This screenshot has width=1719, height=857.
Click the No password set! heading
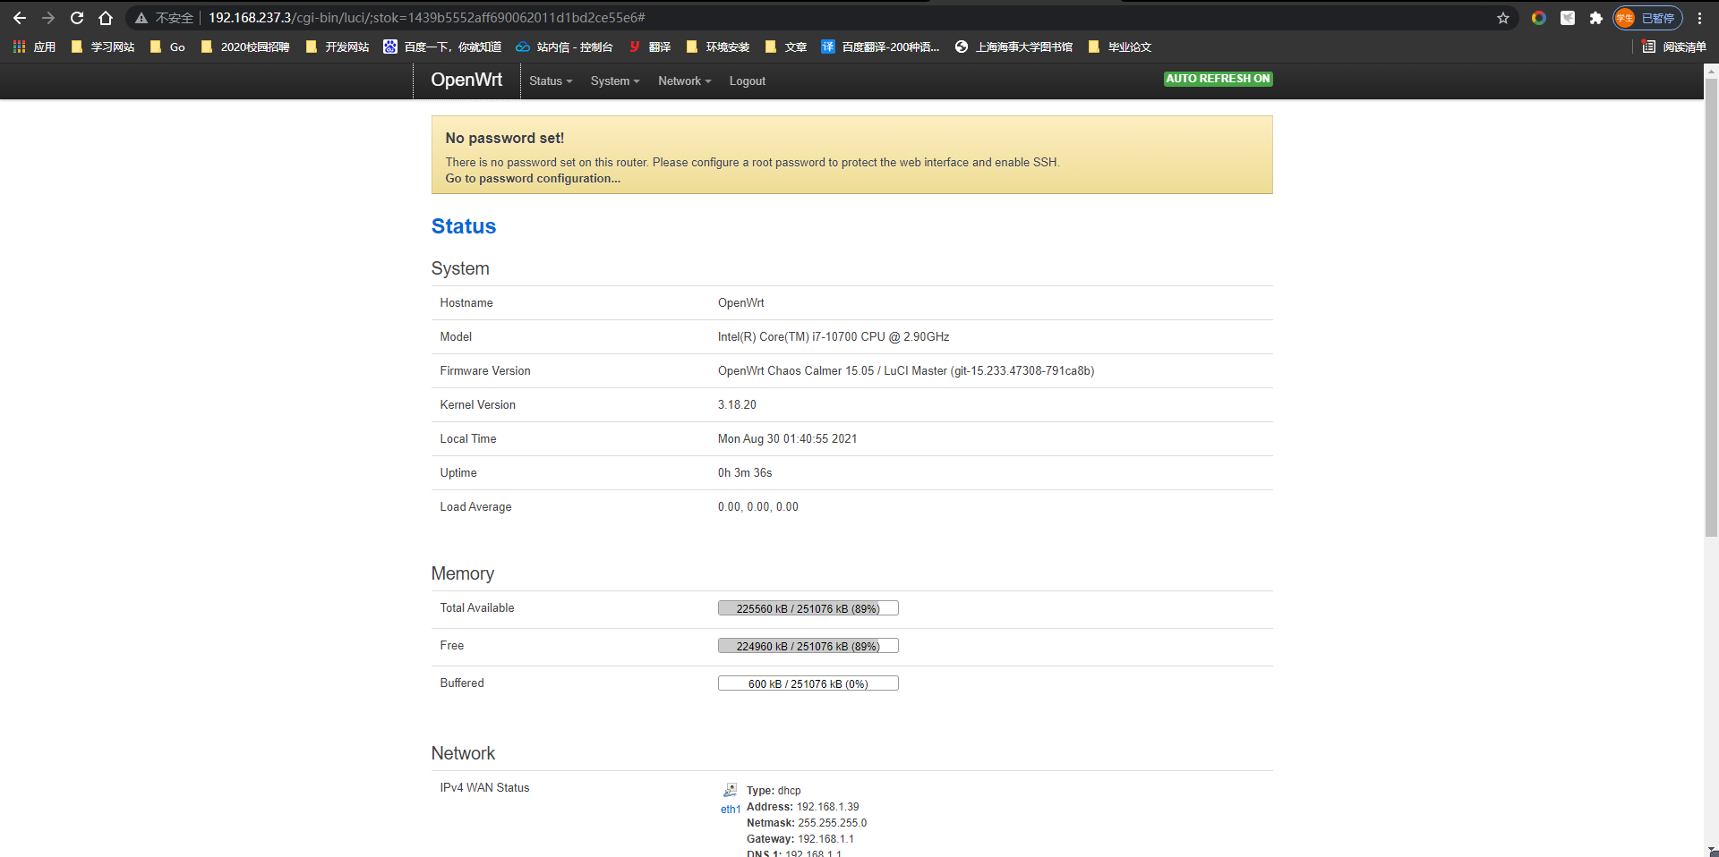(505, 138)
